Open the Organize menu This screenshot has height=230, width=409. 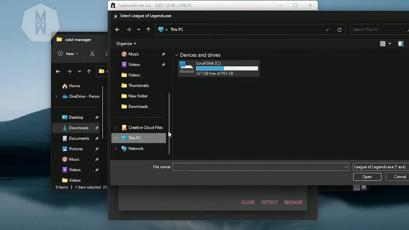point(126,43)
